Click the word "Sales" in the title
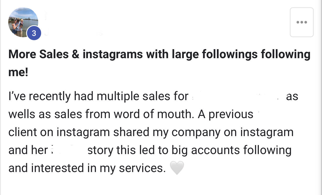 coord(54,54)
